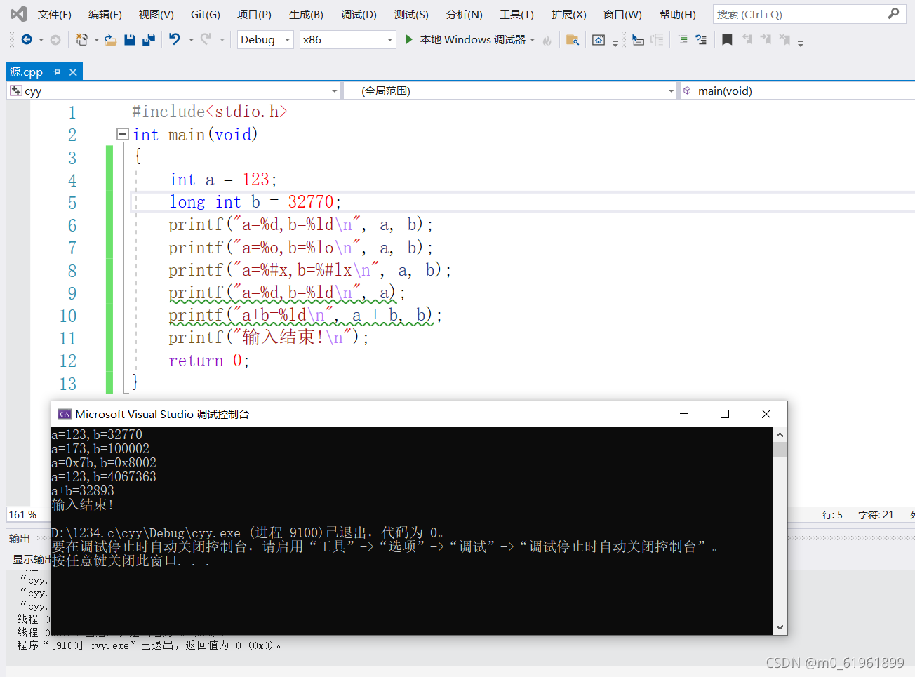Click scroll-down arrow in debug console scrollbar
Viewport: 915px width, 677px height.
(x=780, y=628)
